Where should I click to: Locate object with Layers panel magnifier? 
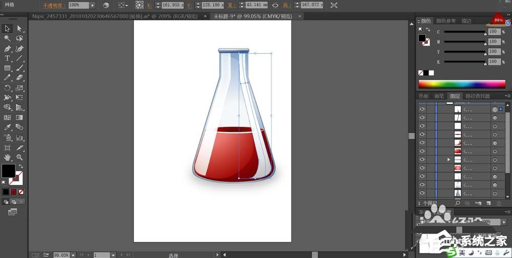point(457,203)
